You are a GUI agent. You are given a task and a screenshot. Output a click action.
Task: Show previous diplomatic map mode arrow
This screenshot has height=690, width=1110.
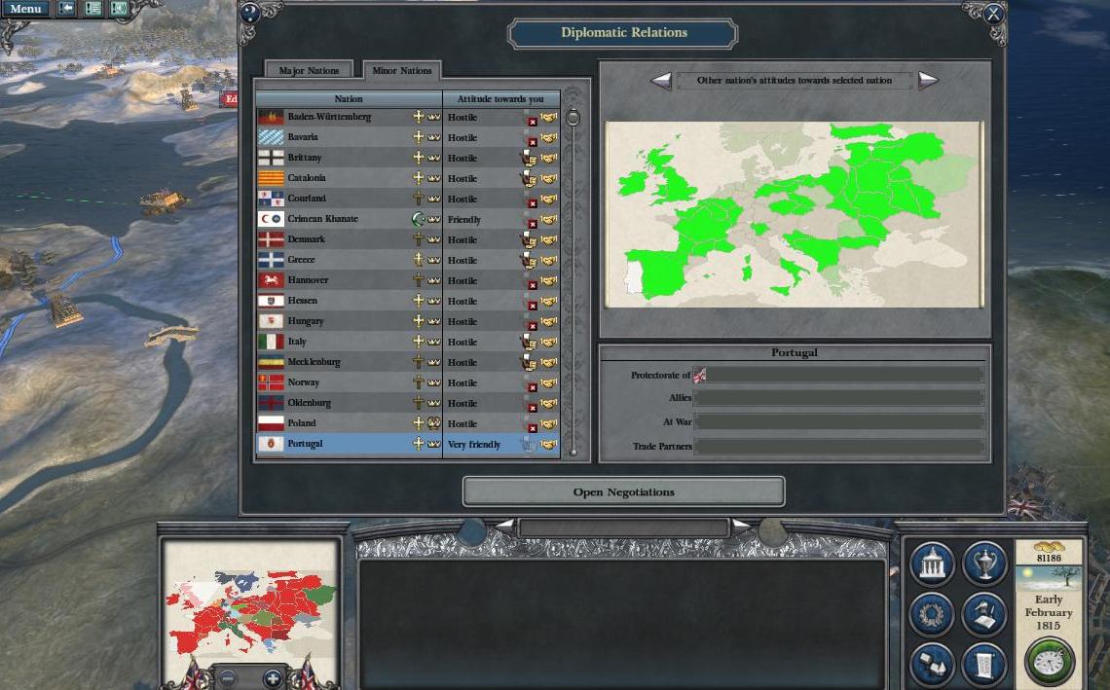(660, 81)
